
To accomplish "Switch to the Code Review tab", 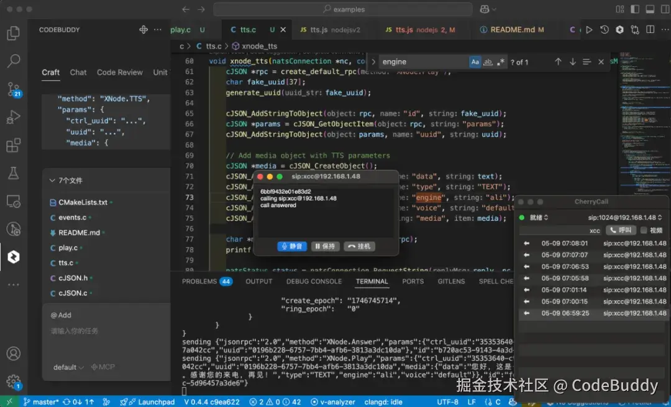I will tap(120, 72).
